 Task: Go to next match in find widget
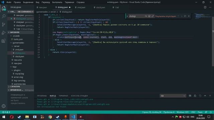(182, 16)
